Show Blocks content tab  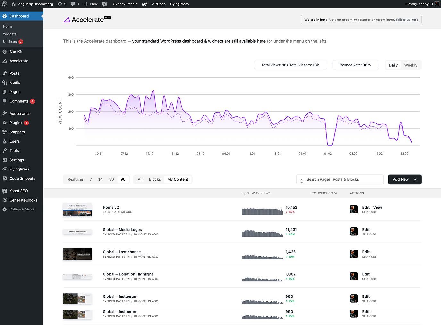155,179
